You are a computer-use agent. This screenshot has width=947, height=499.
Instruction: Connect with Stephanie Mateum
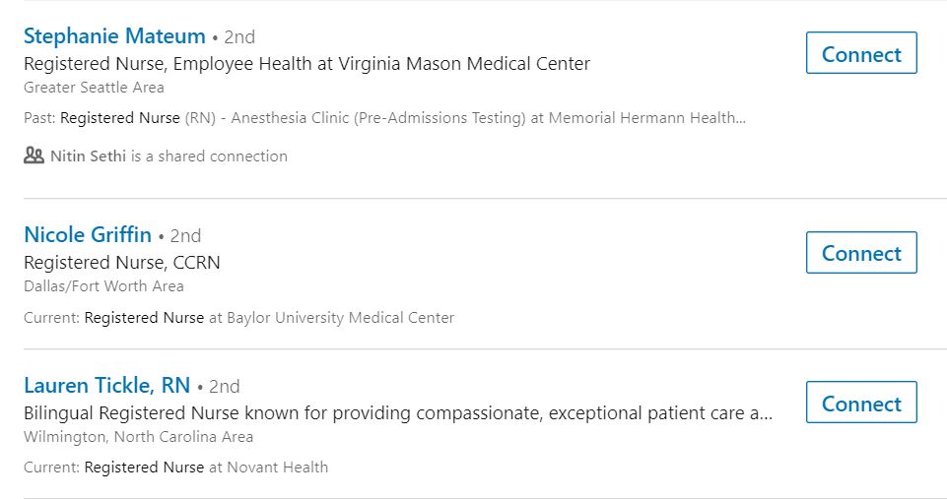860,54
